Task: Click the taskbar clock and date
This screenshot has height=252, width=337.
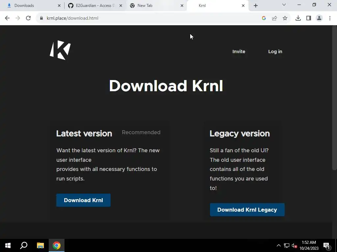Action: click(x=309, y=245)
